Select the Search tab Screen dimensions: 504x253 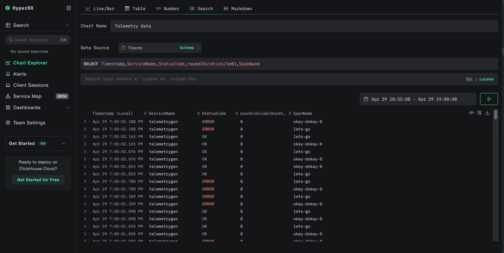point(202,9)
